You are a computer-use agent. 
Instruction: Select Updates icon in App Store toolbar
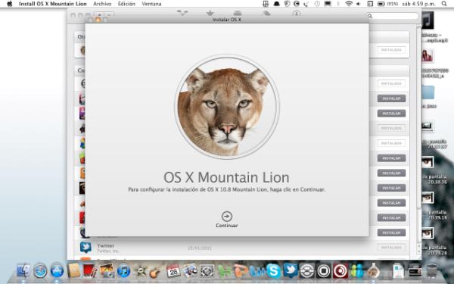296,13
